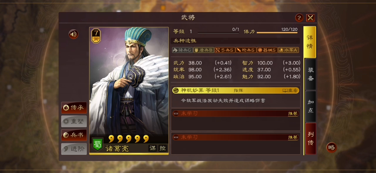This screenshot has width=376, height=173.
Task: Select the 骑兵C troop aptitude icon
Action: [182, 50]
